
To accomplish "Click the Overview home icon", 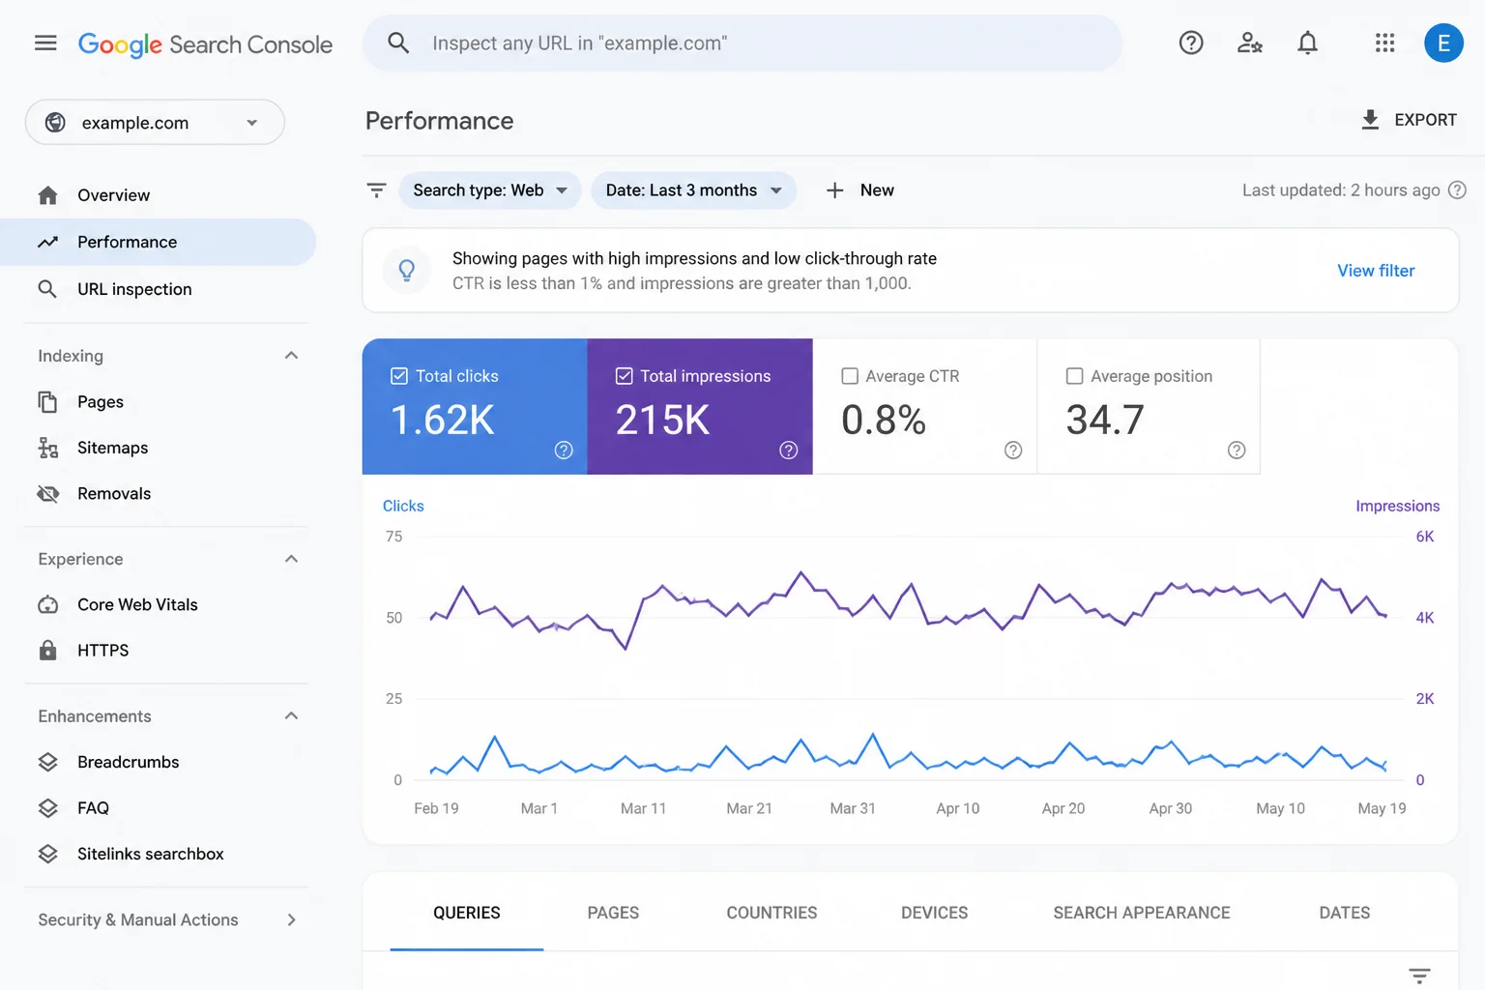I will coord(47,195).
